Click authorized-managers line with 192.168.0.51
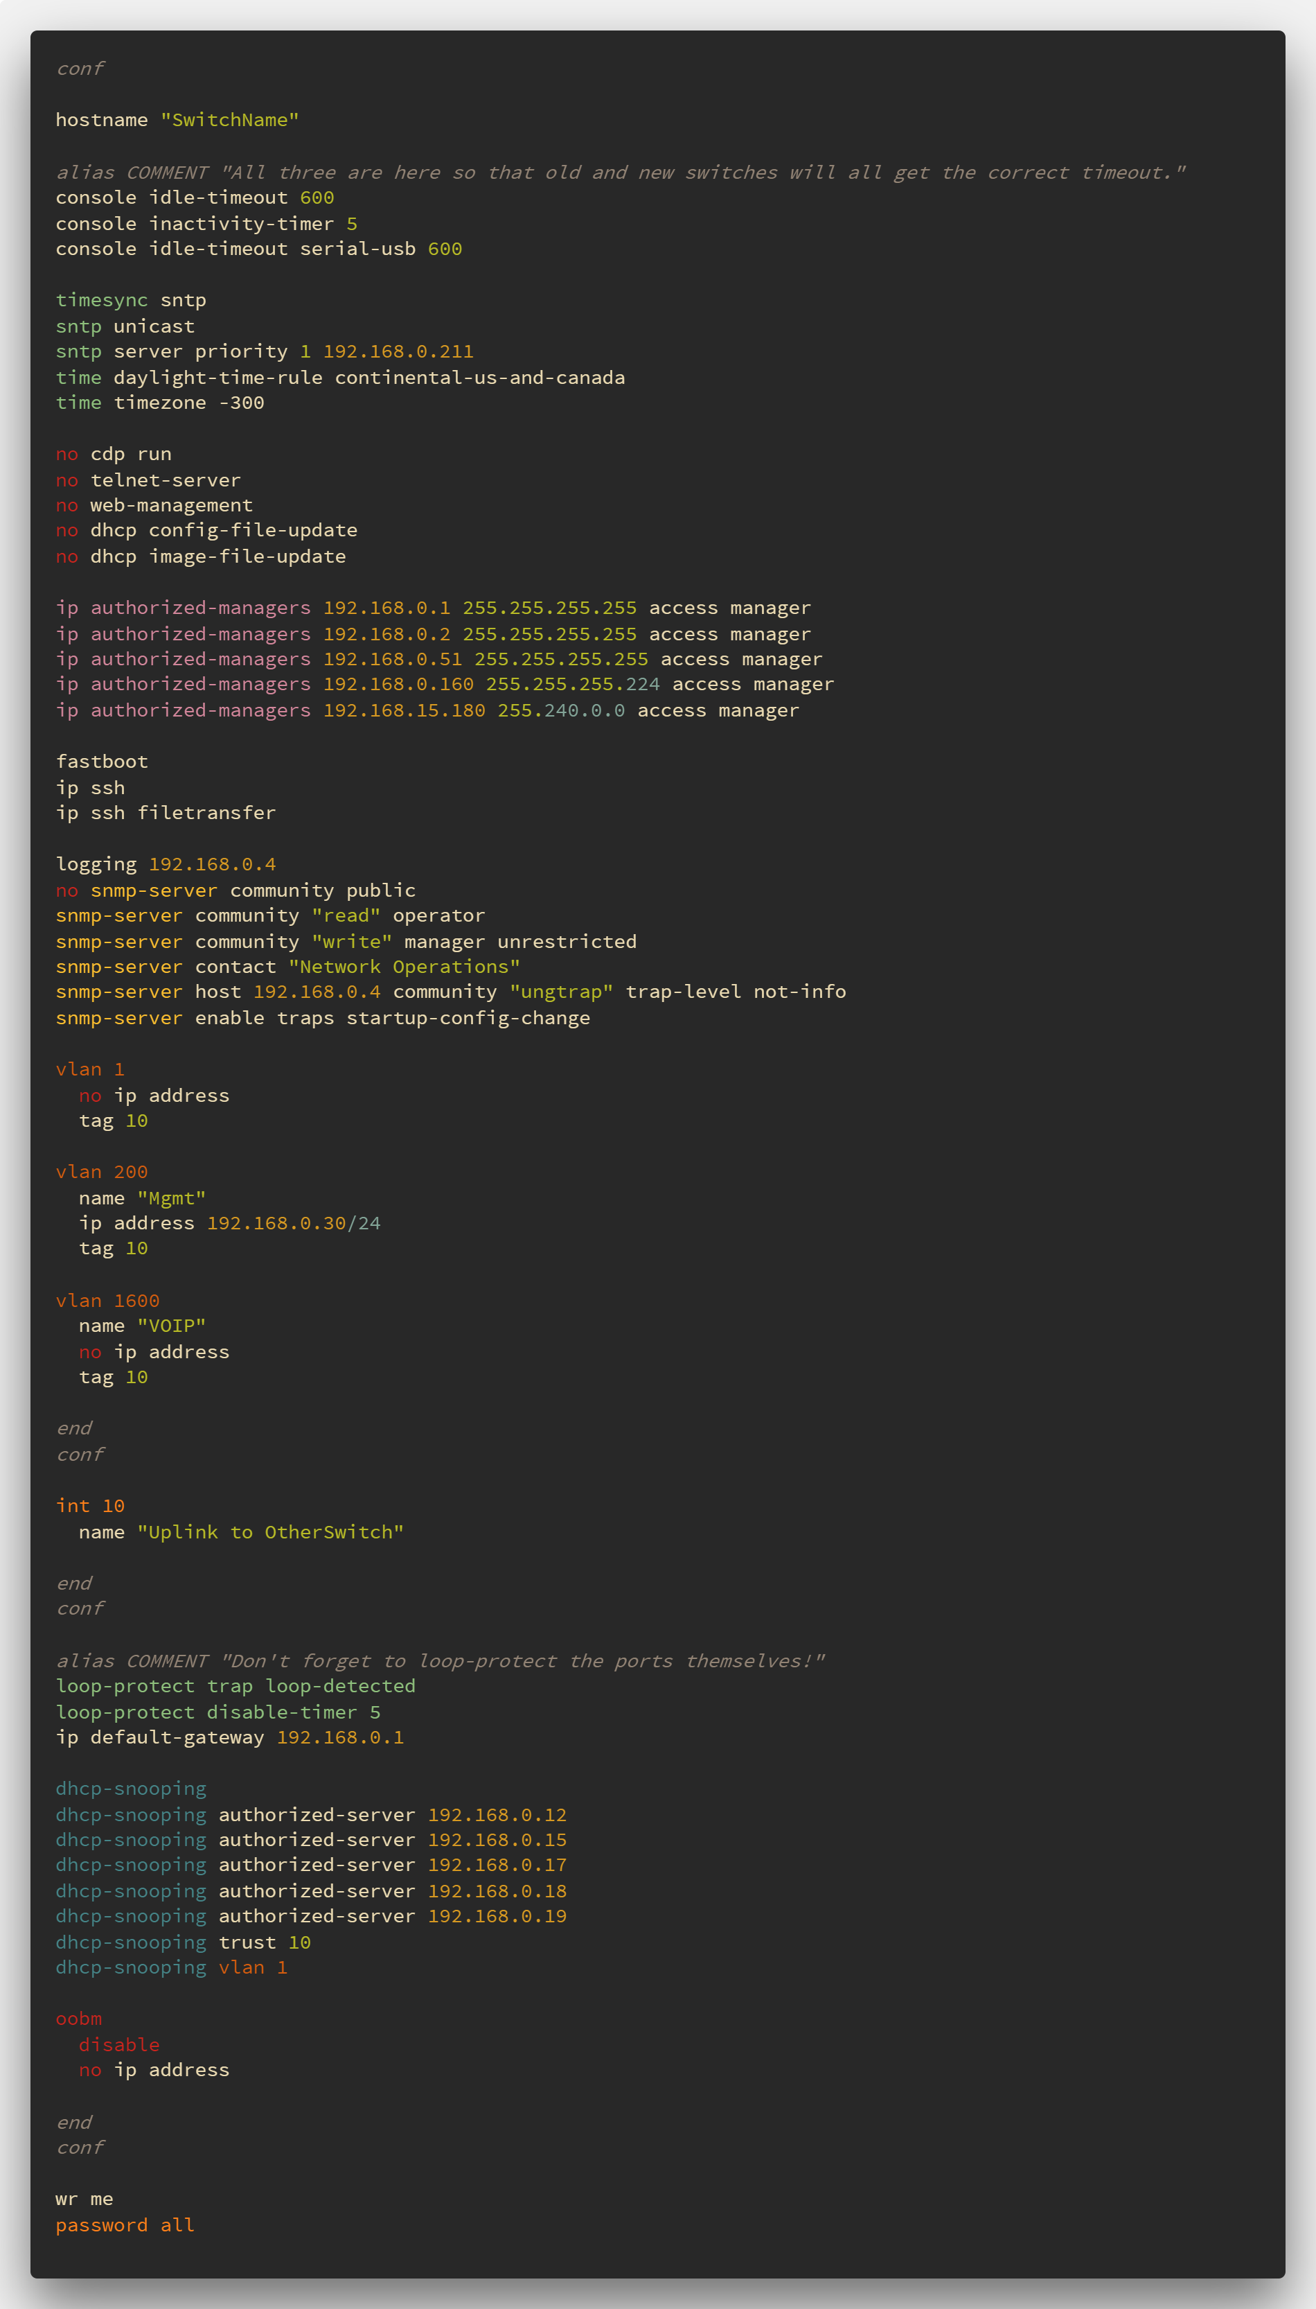The image size is (1316, 2309). (439, 659)
